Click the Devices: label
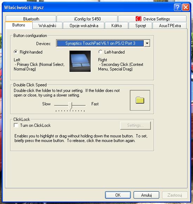The image size is (193, 204). pyautogui.click(x=44, y=44)
